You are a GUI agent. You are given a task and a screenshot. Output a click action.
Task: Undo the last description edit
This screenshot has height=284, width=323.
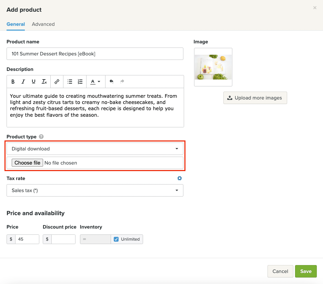pyautogui.click(x=111, y=82)
